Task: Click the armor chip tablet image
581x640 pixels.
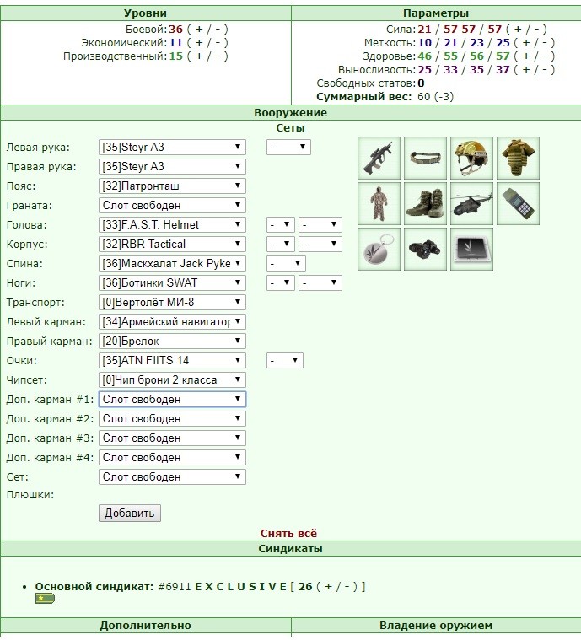Action: click(x=471, y=249)
